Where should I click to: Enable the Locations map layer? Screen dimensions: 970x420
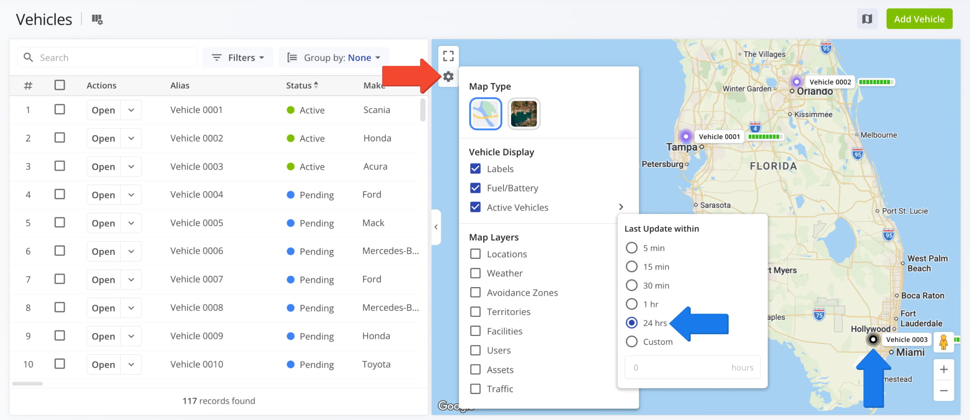point(476,254)
